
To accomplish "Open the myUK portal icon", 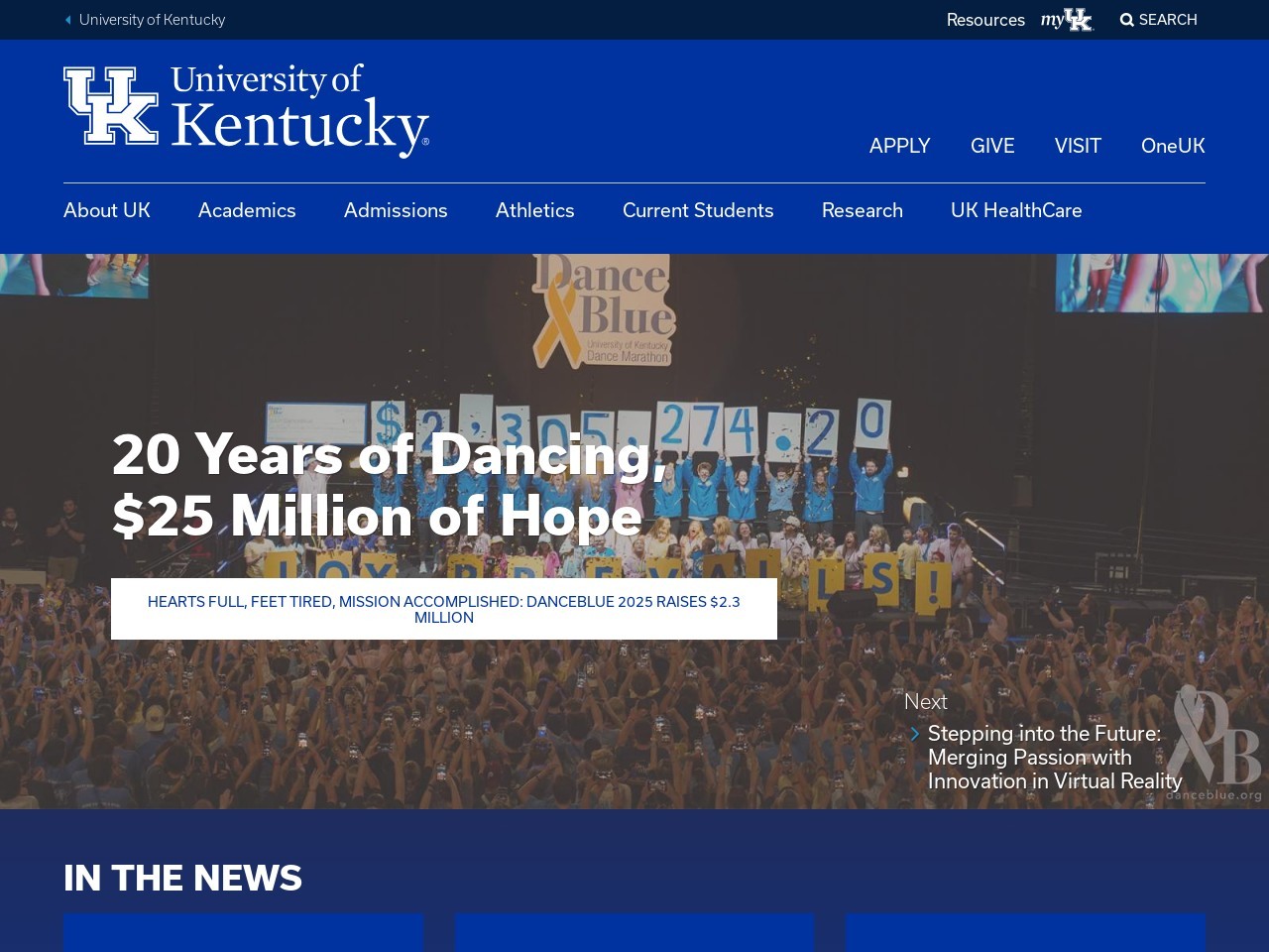I will coord(1067,20).
